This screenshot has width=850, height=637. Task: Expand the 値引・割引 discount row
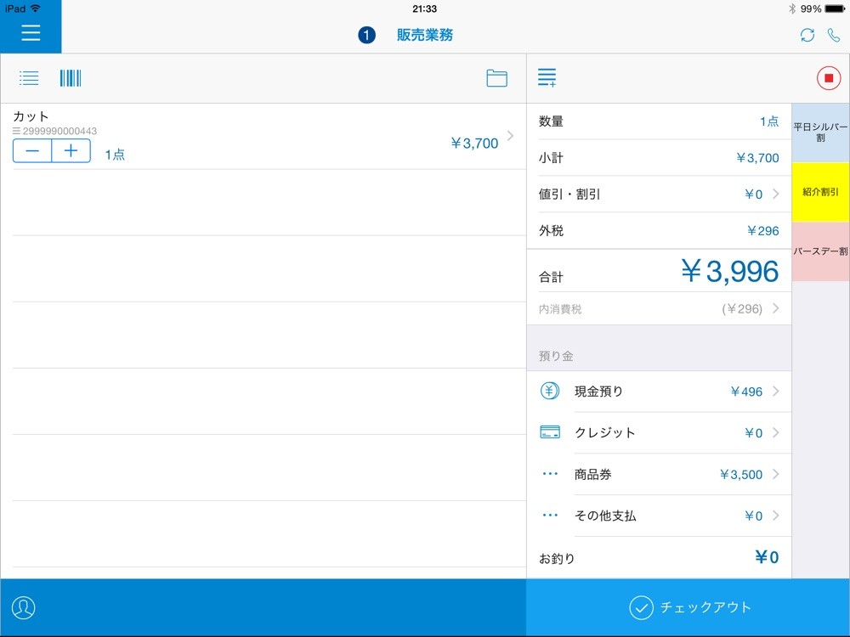pyautogui.click(x=659, y=194)
